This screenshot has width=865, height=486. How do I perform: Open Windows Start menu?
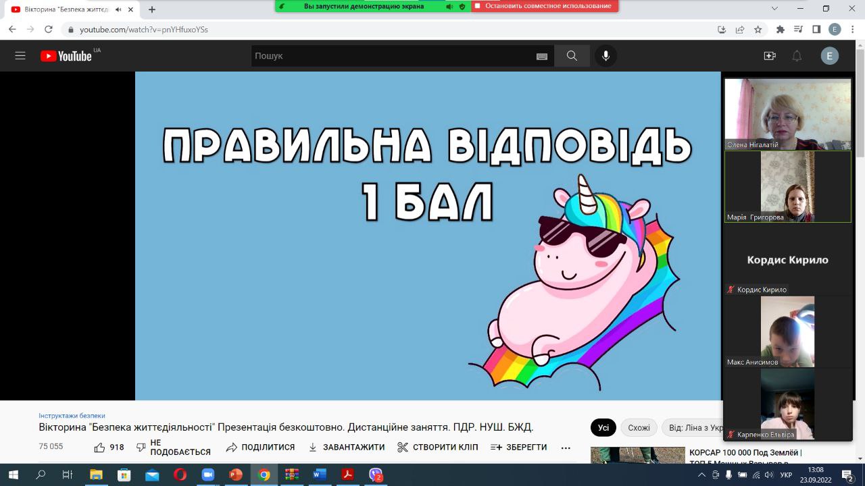tap(13, 475)
